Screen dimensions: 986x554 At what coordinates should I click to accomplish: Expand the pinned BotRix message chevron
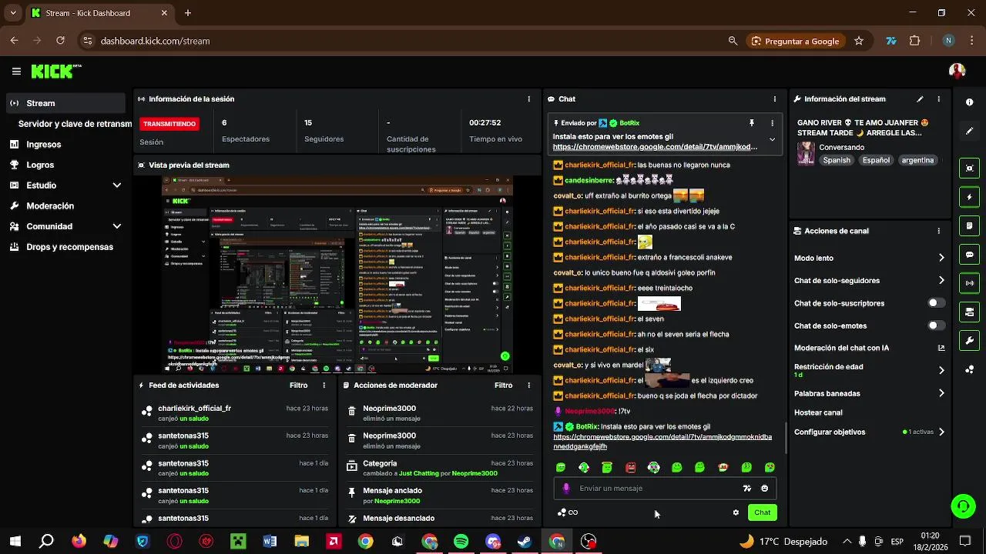coord(772,140)
